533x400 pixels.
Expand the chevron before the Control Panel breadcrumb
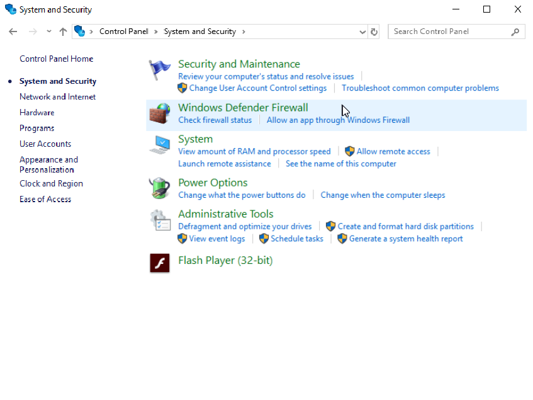91,31
